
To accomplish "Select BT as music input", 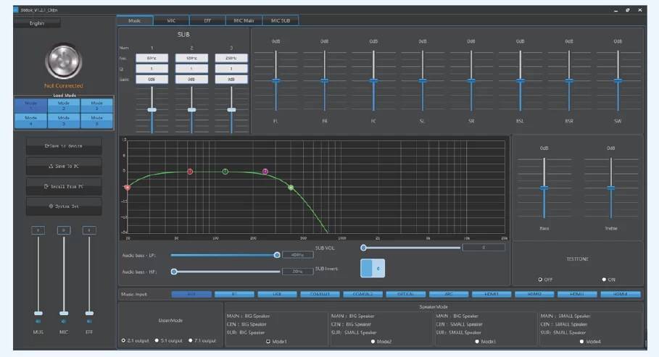I will [x=234, y=295].
